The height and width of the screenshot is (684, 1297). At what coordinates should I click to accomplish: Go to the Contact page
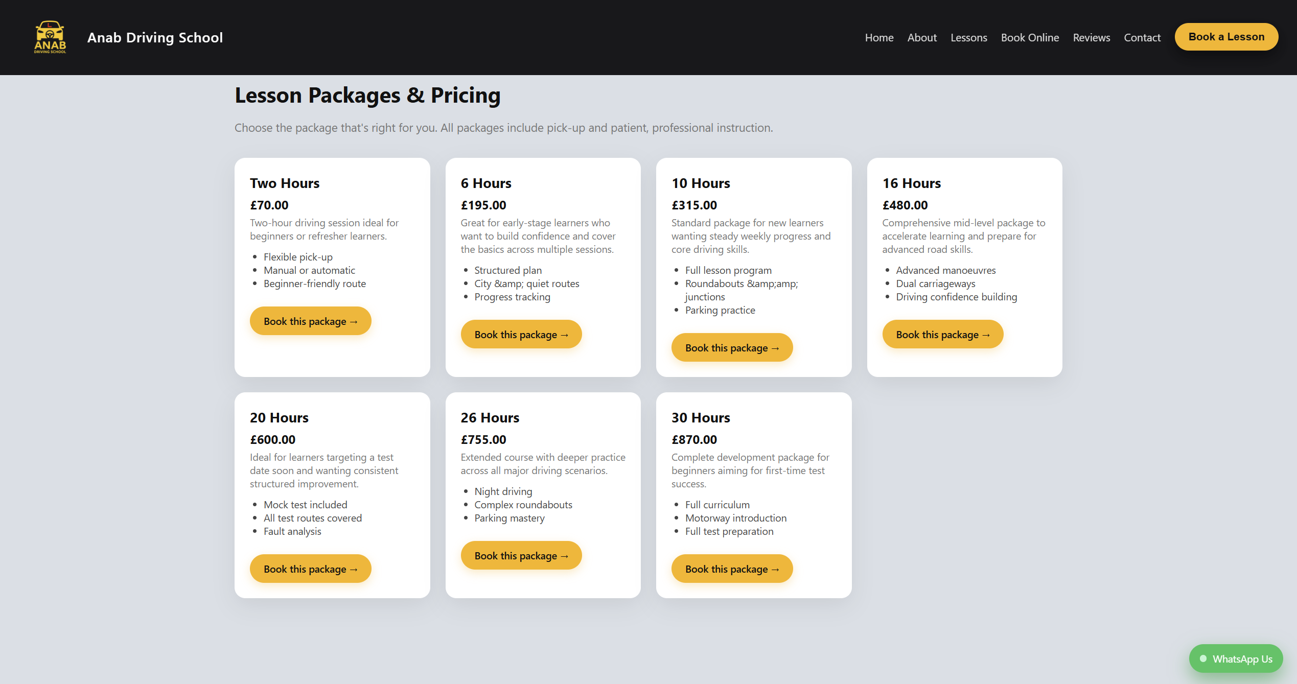click(1142, 37)
